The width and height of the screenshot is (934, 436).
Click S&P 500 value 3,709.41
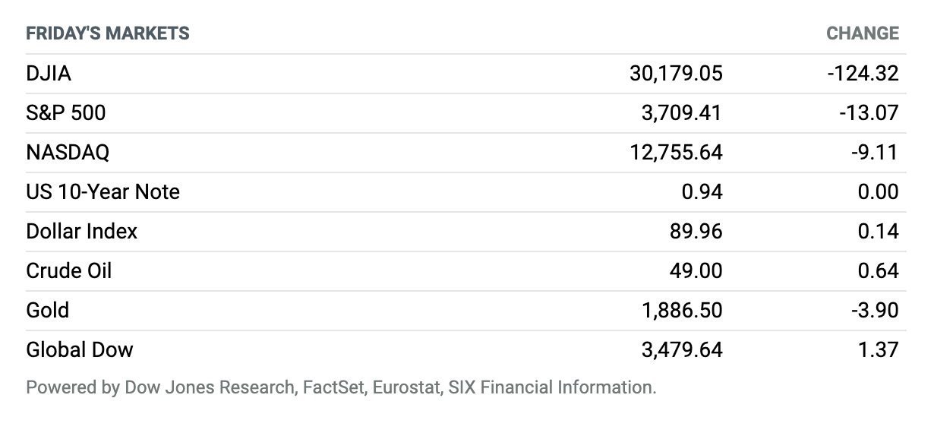click(x=681, y=113)
